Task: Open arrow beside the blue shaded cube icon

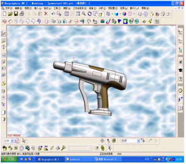Action: (x=120, y=14)
